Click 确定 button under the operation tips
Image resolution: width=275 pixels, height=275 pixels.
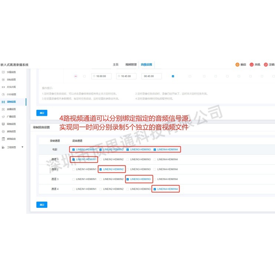point(42,113)
